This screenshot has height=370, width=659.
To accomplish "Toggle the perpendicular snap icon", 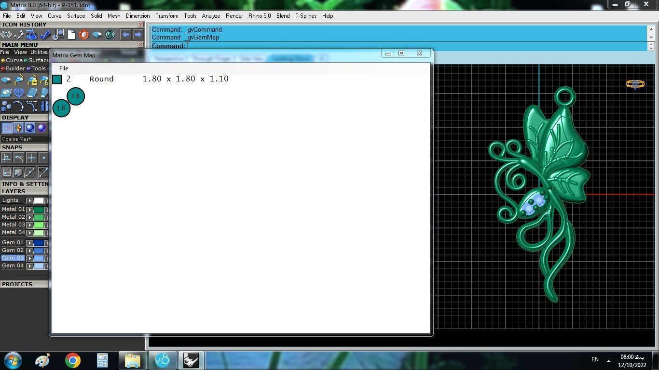I will click(7, 158).
